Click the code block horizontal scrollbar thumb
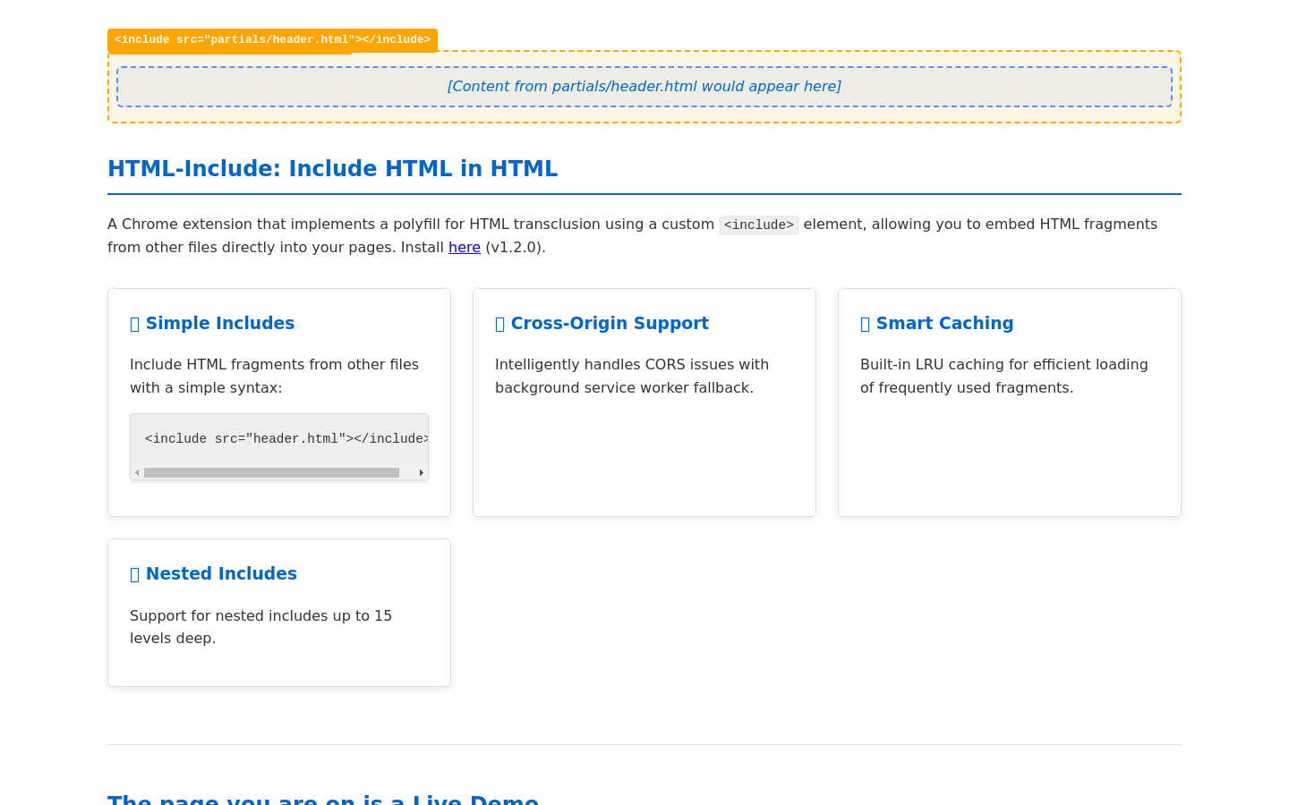Viewport: 1289px width, 805px height. coord(271,473)
